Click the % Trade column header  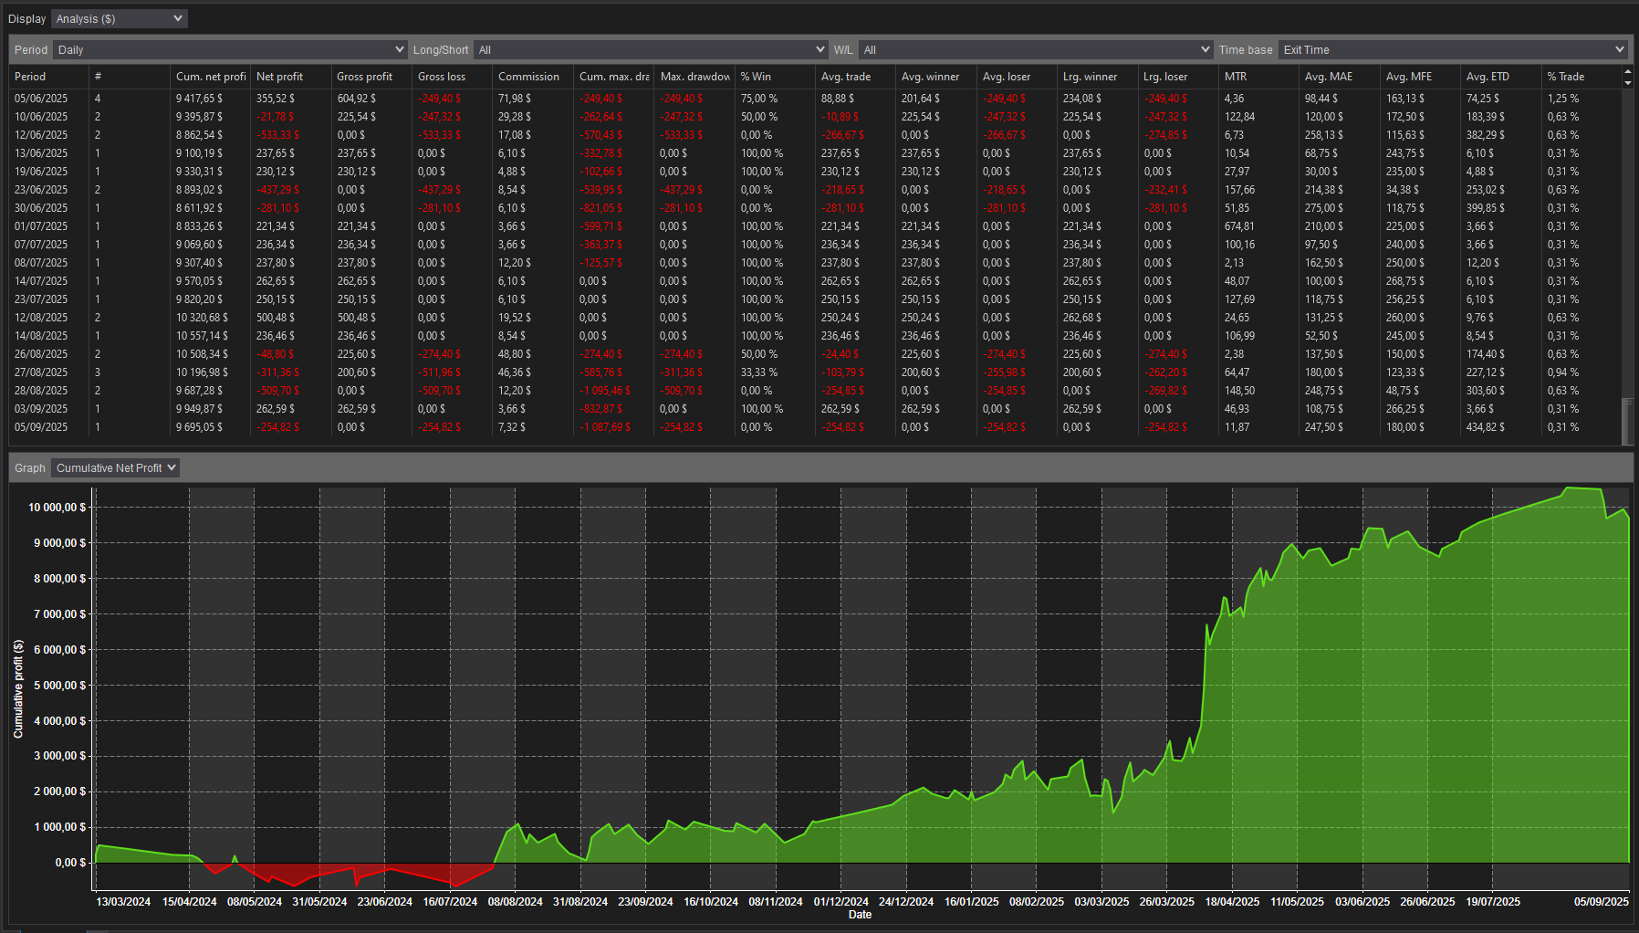tap(1581, 77)
